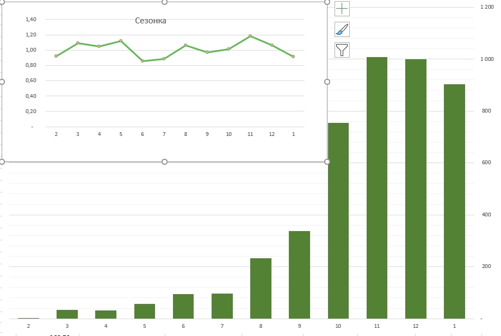Select the tallest bar for month 11

pos(377,188)
